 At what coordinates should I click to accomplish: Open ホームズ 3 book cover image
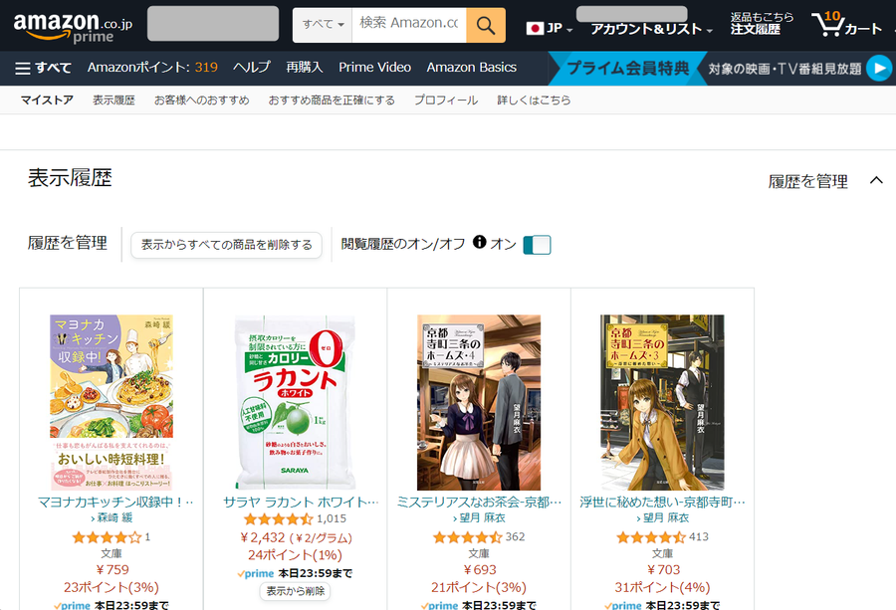pos(662,402)
